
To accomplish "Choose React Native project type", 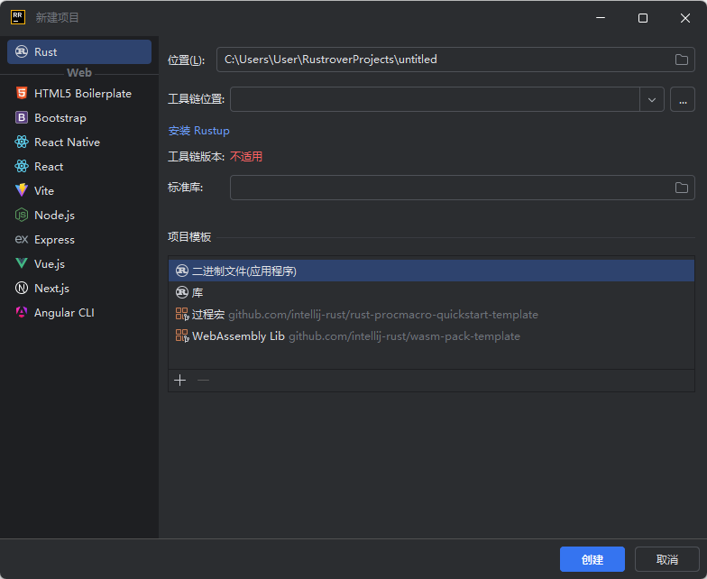I will (79, 142).
